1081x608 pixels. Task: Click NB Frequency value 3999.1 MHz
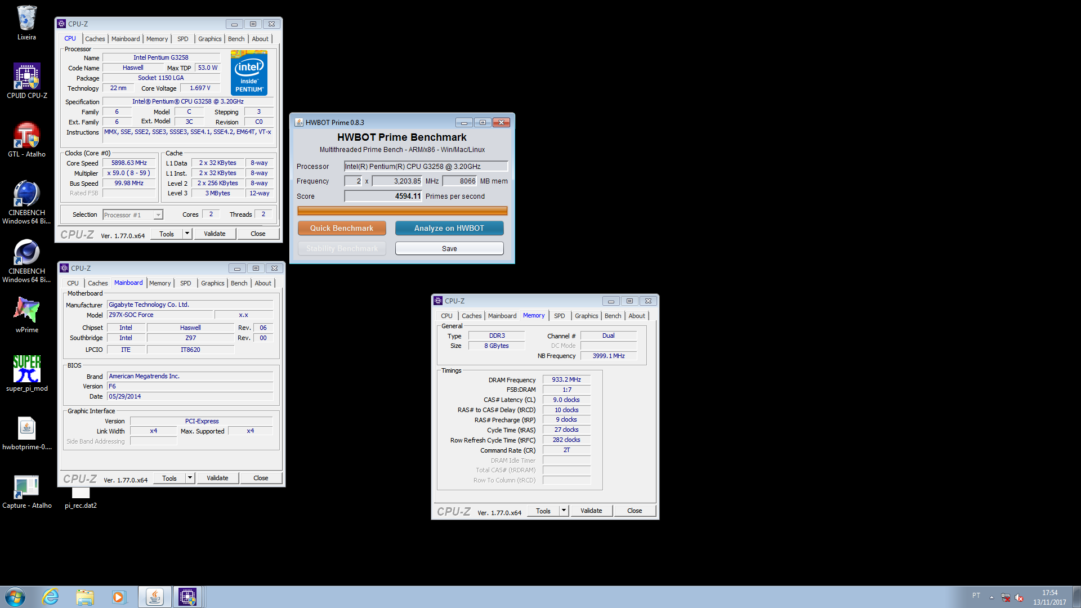pos(608,356)
